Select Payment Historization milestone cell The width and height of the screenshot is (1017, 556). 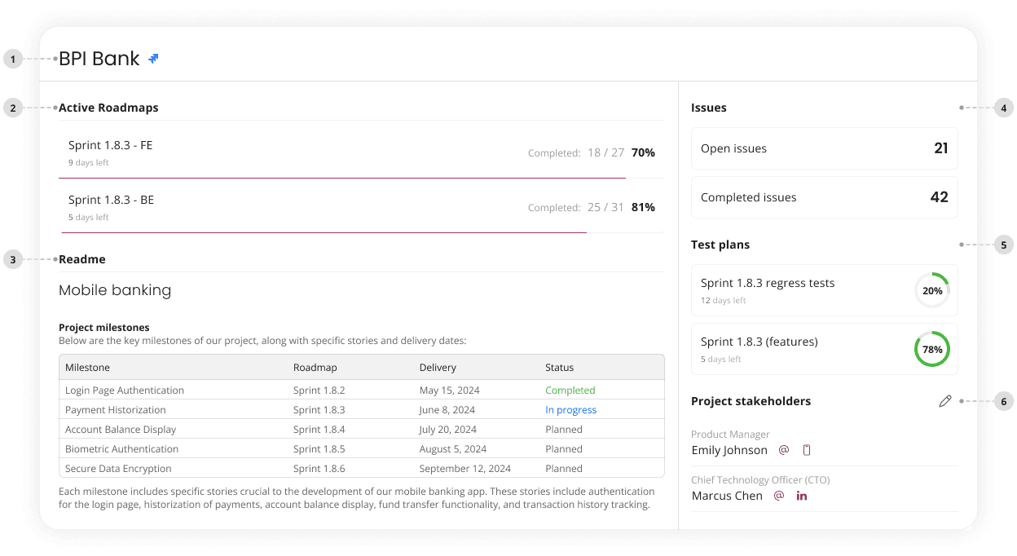tap(116, 410)
